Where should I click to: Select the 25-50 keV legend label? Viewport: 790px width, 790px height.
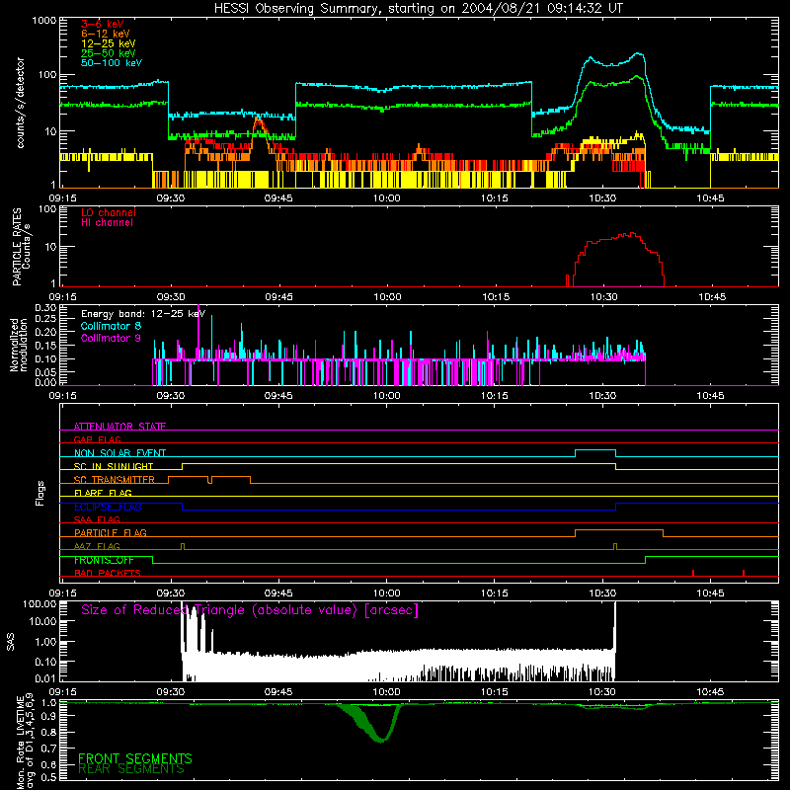(x=109, y=53)
